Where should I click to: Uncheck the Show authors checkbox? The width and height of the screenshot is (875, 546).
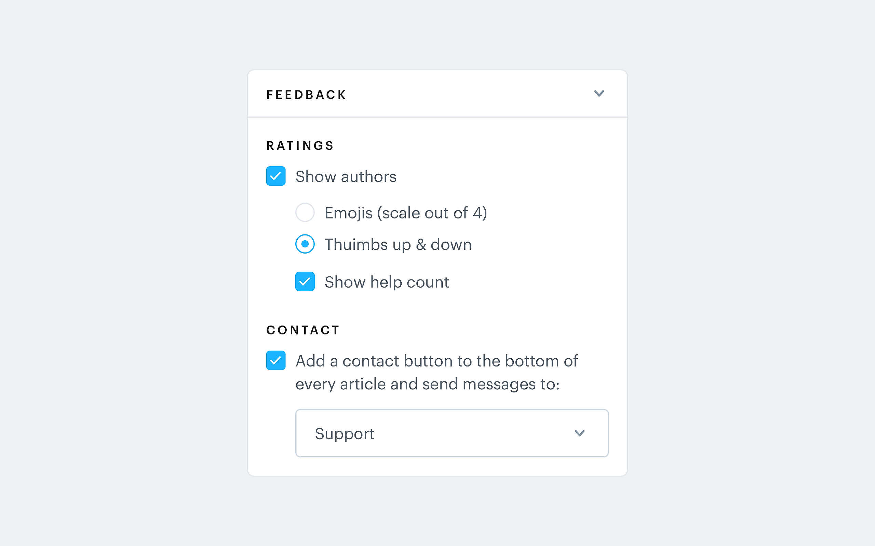pyautogui.click(x=275, y=176)
